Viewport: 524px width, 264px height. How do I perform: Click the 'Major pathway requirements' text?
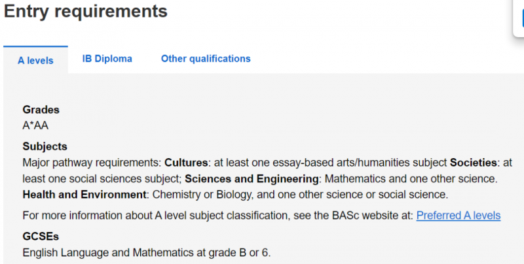92,163
